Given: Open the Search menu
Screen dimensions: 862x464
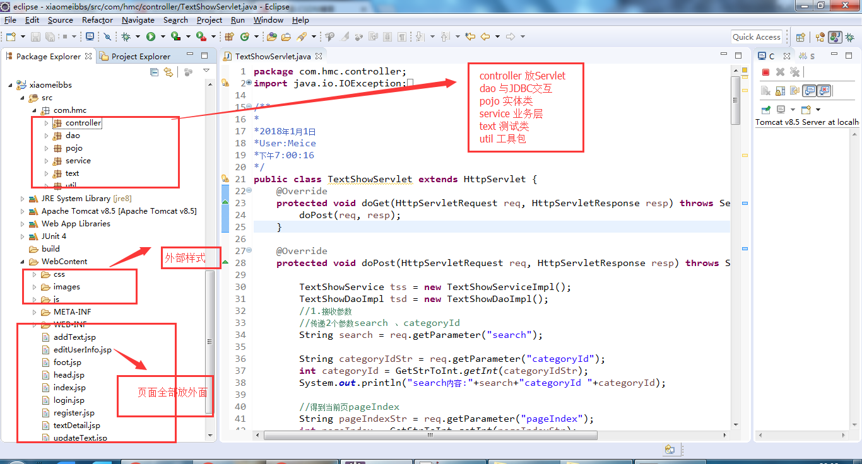Looking at the screenshot, I should click(x=175, y=20).
